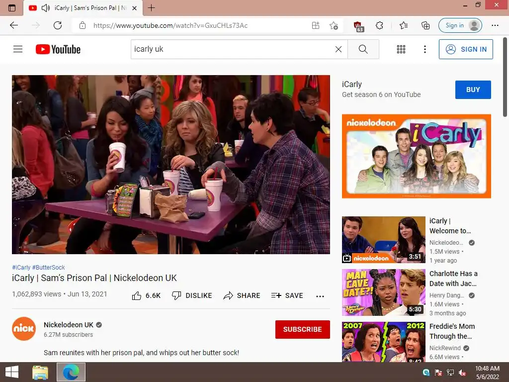Open more actions ellipsis below video
Image resolution: width=509 pixels, height=382 pixels.
[x=320, y=296]
